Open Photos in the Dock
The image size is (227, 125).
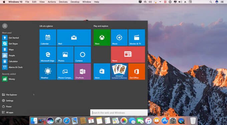[x=124, y=121]
